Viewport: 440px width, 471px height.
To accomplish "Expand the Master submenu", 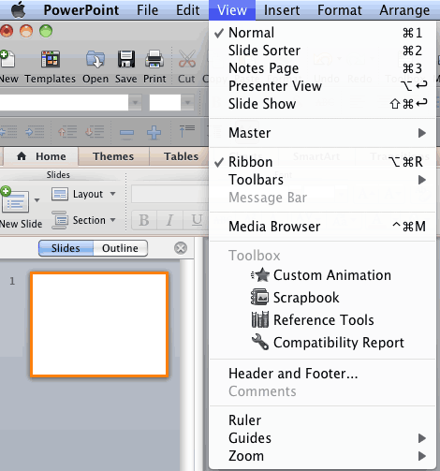I will click(x=322, y=133).
